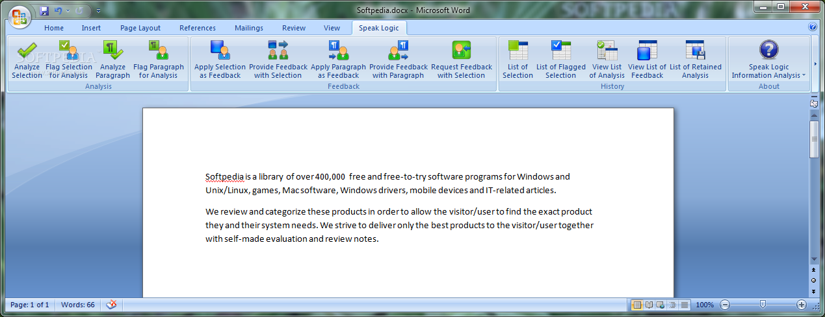Switch to Draft view
Image resolution: width=825 pixels, height=317 pixels.
tap(684, 305)
